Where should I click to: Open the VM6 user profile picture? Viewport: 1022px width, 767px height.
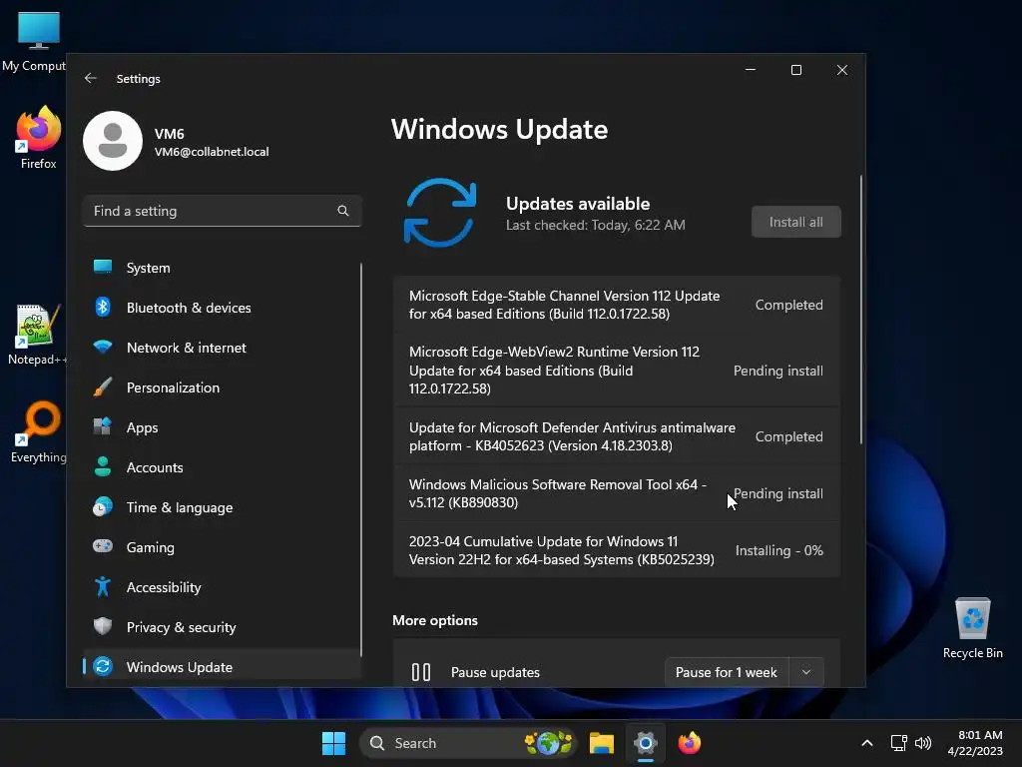(x=113, y=141)
